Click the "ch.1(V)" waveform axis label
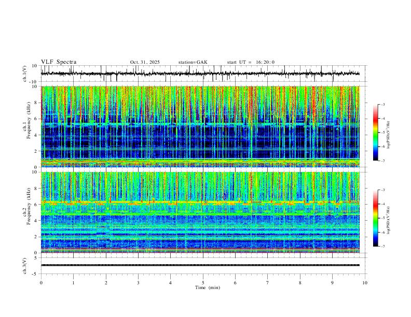The width and height of the screenshot is (411, 317). coord(25,74)
